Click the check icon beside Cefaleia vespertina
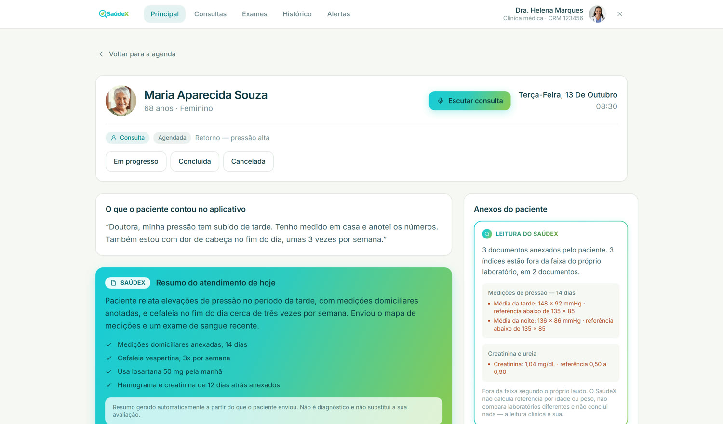The height and width of the screenshot is (424, 723). pyautogui.click(x=109, y=358)
